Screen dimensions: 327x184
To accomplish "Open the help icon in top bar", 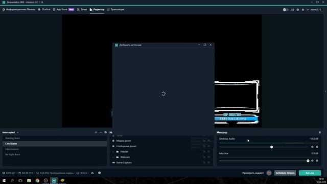I will click(298, 10).
